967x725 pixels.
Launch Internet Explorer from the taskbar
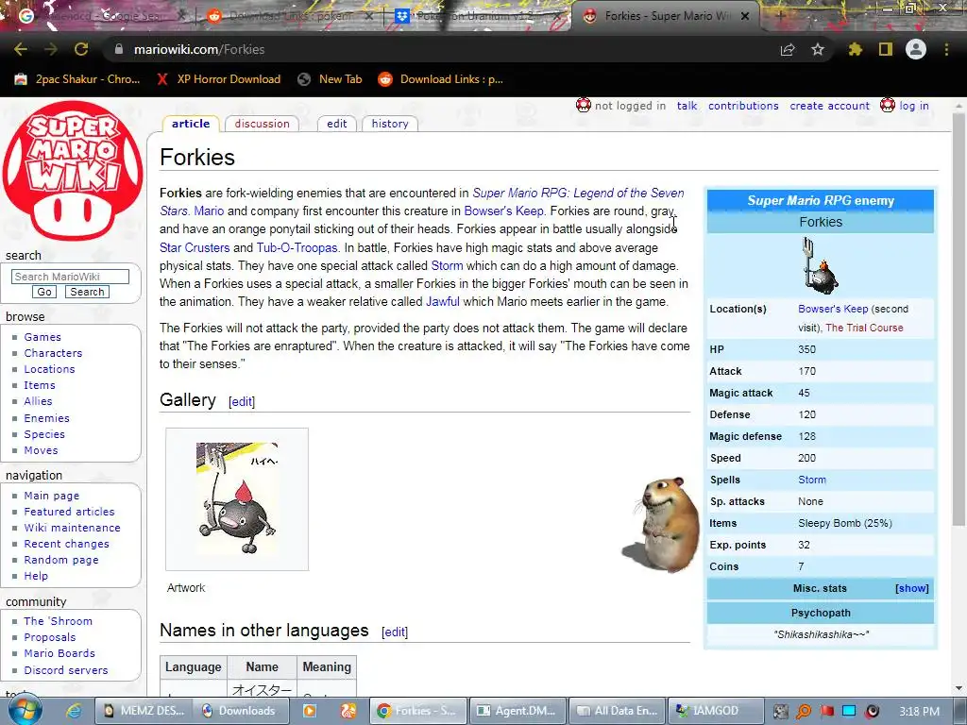(x=74, y=711)
